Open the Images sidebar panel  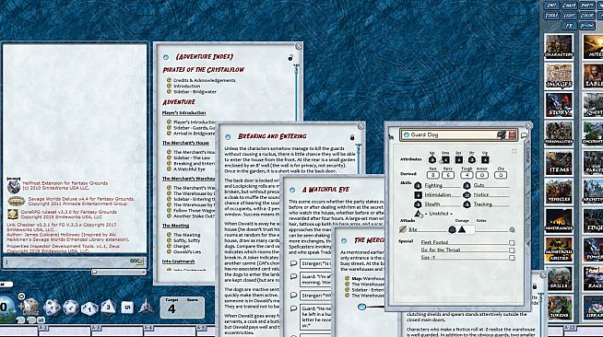(x=559, y=76)
